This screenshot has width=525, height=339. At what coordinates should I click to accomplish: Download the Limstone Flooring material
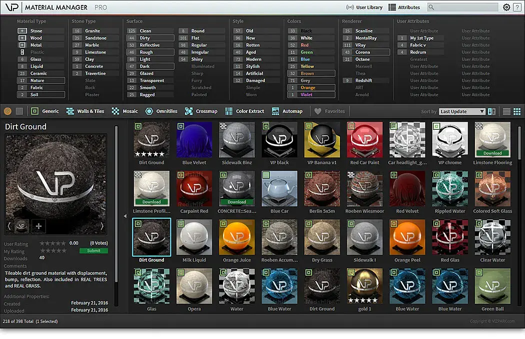click(x=492, y=153)
